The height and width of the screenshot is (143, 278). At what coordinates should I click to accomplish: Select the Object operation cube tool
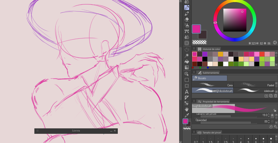click(x=186, y=74)
